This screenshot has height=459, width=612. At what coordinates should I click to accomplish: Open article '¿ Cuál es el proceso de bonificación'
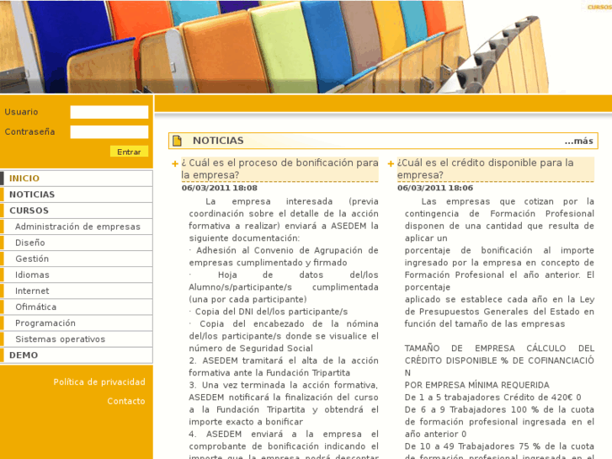coord(279,168)
